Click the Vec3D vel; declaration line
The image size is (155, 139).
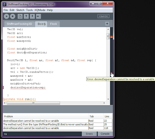pyautogui.click(x=15, y=29)
